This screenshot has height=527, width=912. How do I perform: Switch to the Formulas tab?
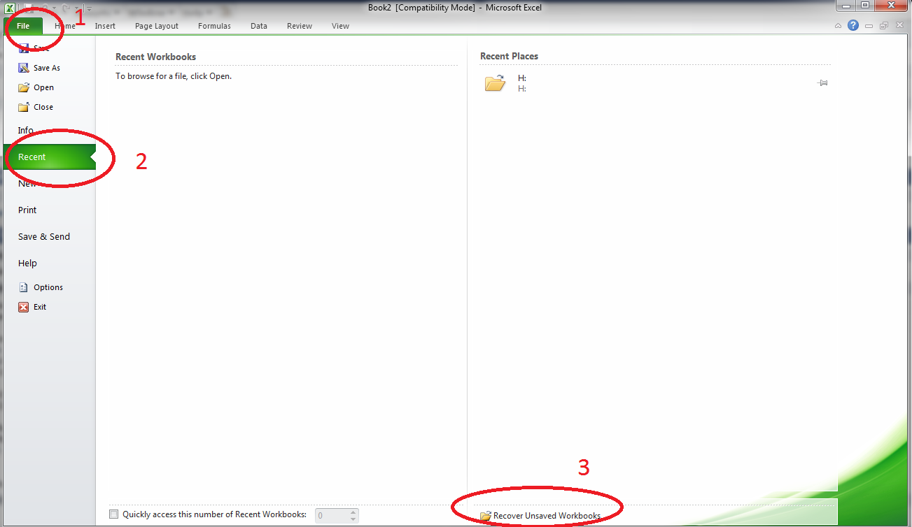pos(214,26)
